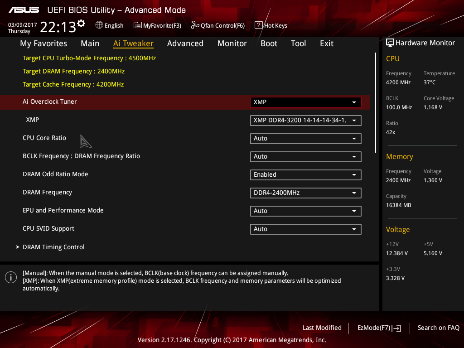The height and width of the screenshot is (348, 464).
Task: Open the Boot tab
Action: 269,43
